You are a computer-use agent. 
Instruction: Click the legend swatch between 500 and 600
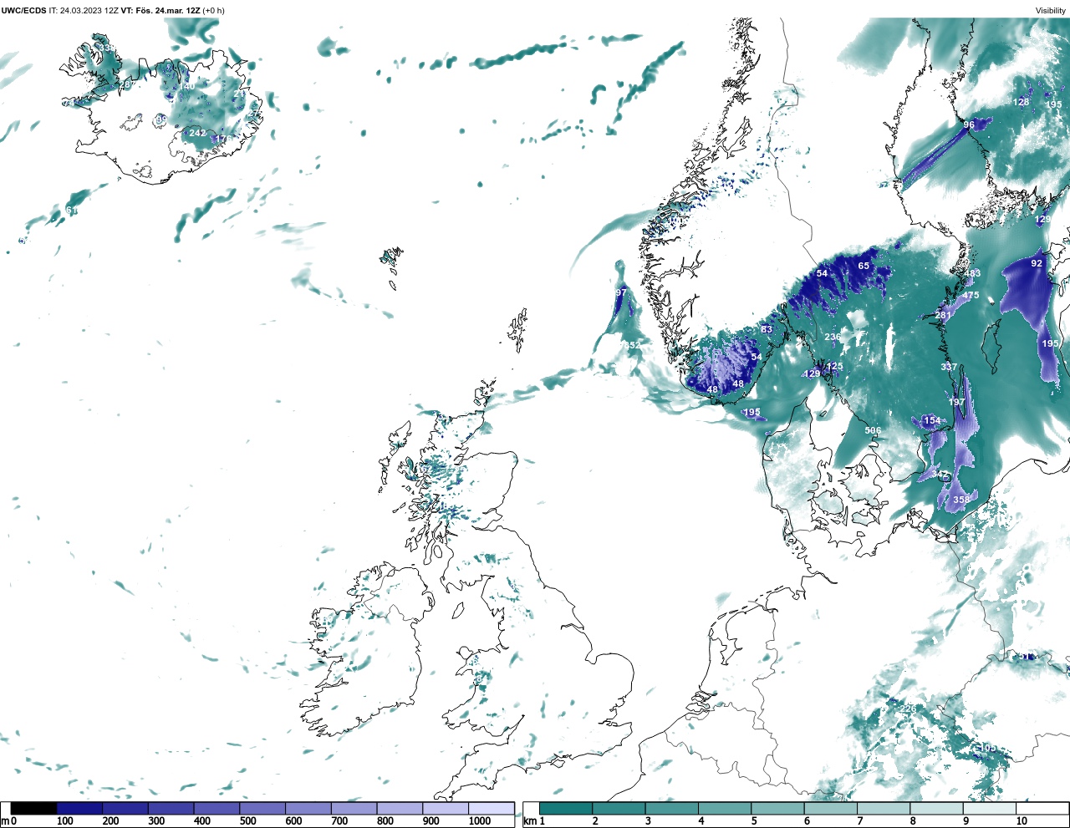coord(262,808)
